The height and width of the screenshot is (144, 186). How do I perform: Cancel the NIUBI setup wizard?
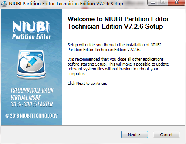[x=166, y=135]
